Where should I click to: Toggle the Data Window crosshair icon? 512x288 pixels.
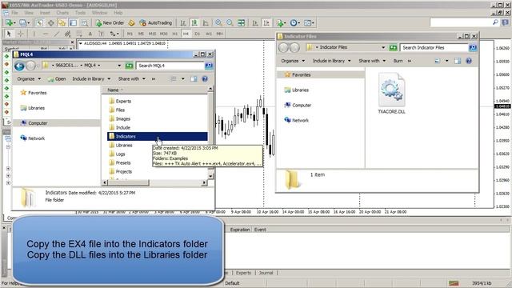[51, 23]
